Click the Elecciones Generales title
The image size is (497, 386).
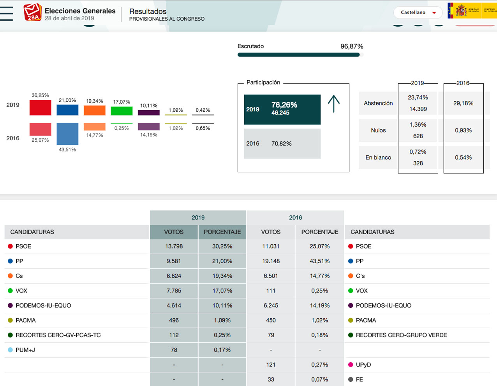point(80,11)
